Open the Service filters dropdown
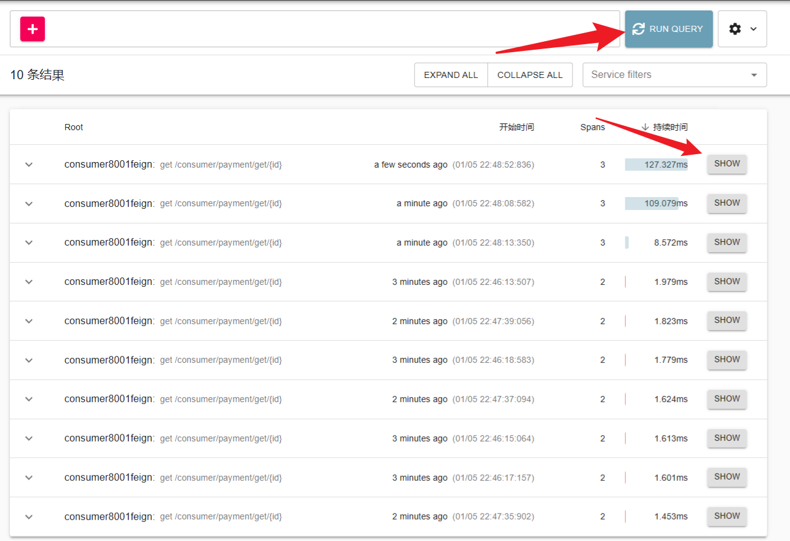 click(674, 75)
